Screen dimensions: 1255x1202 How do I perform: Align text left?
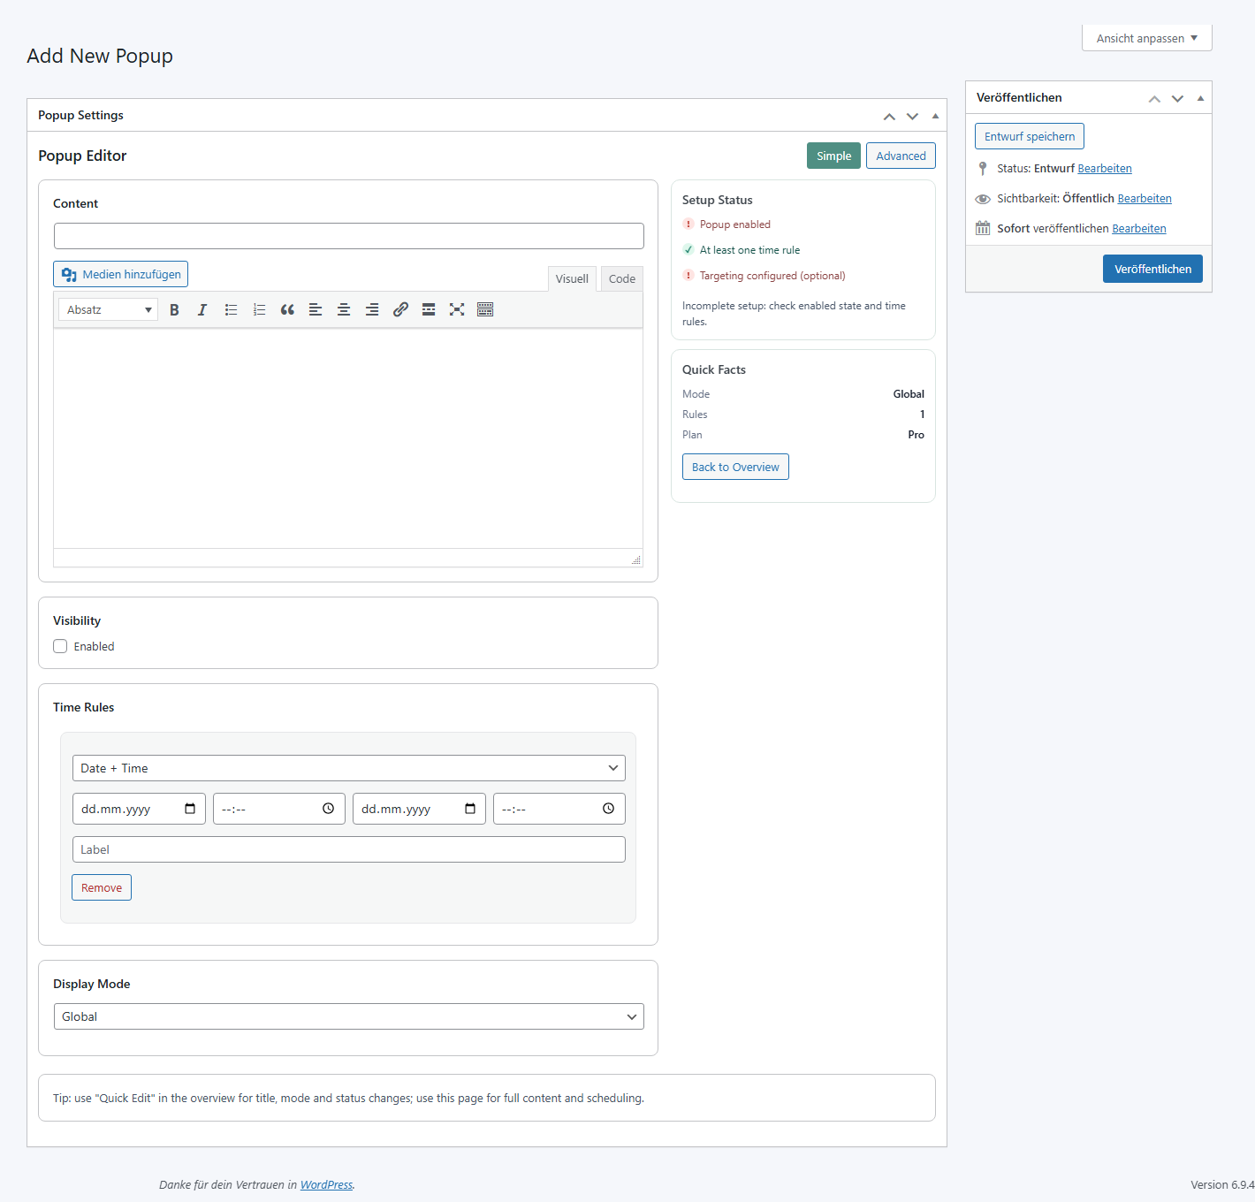[x=316, y=309]
